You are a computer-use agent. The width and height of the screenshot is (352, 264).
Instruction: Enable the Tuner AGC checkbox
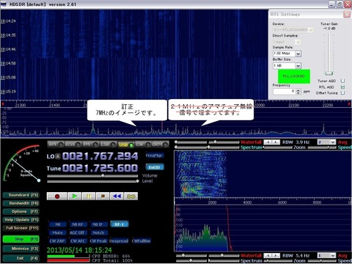pos(342,81)
